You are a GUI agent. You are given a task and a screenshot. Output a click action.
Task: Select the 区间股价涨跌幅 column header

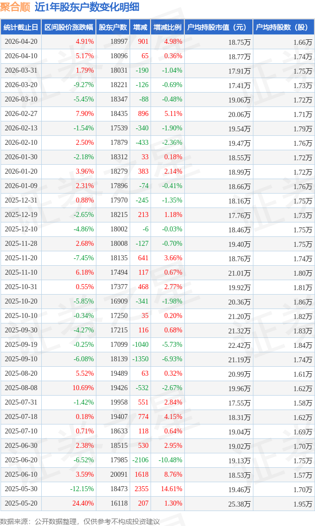click(68, 27)
